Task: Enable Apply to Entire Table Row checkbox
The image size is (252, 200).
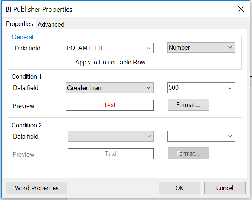Action: [x=70, y=63]
